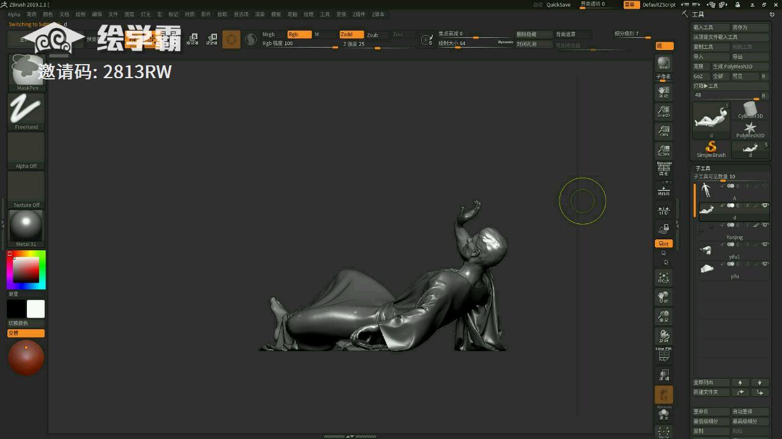Screen dimensions: 782x439
Task: Adjust the Rgb 强度 100 slider
Action: click(x=300, y=44)
